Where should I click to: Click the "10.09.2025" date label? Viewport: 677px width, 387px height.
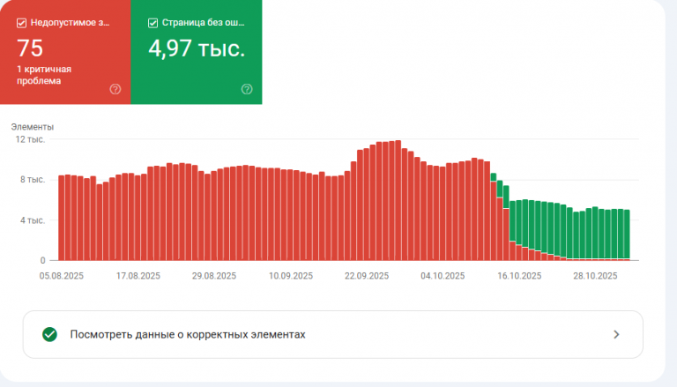(x=291, y=276)
